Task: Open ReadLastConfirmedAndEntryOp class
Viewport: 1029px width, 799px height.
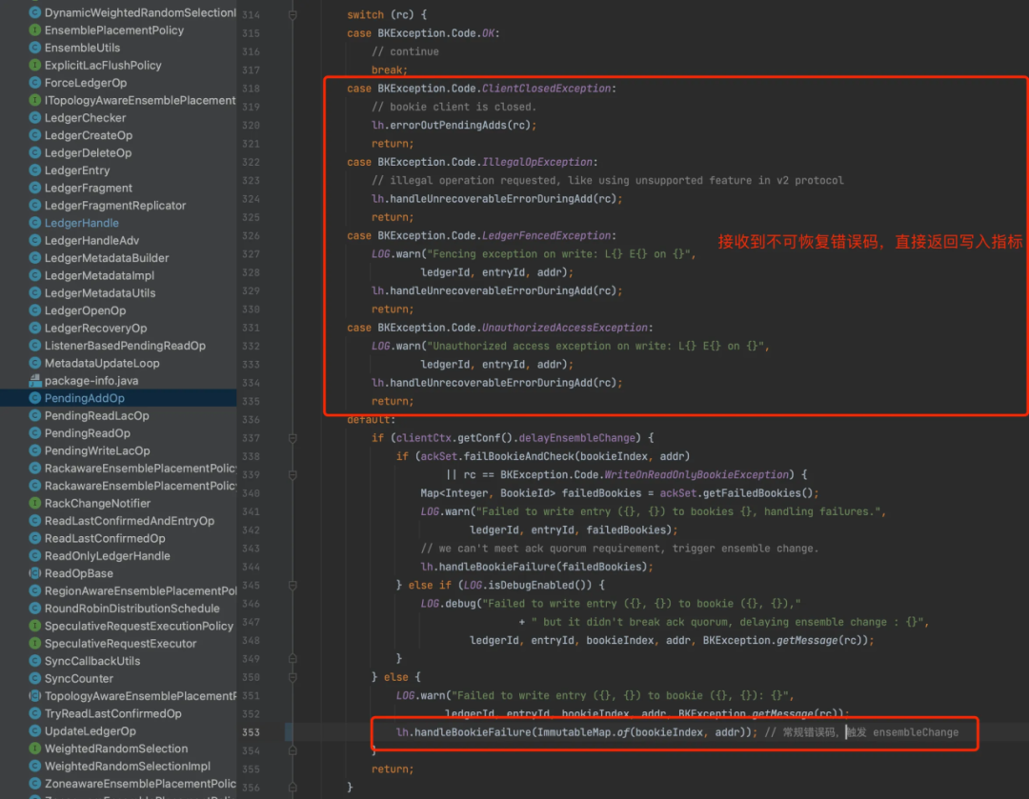Action: pyautogui.click(x=130, y=521)
